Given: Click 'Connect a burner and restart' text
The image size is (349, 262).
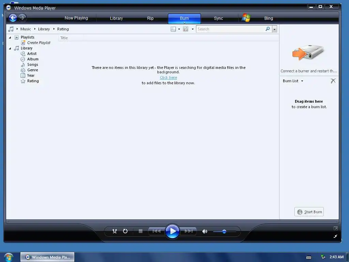Looking at the screenshot, I should (308, 71).
